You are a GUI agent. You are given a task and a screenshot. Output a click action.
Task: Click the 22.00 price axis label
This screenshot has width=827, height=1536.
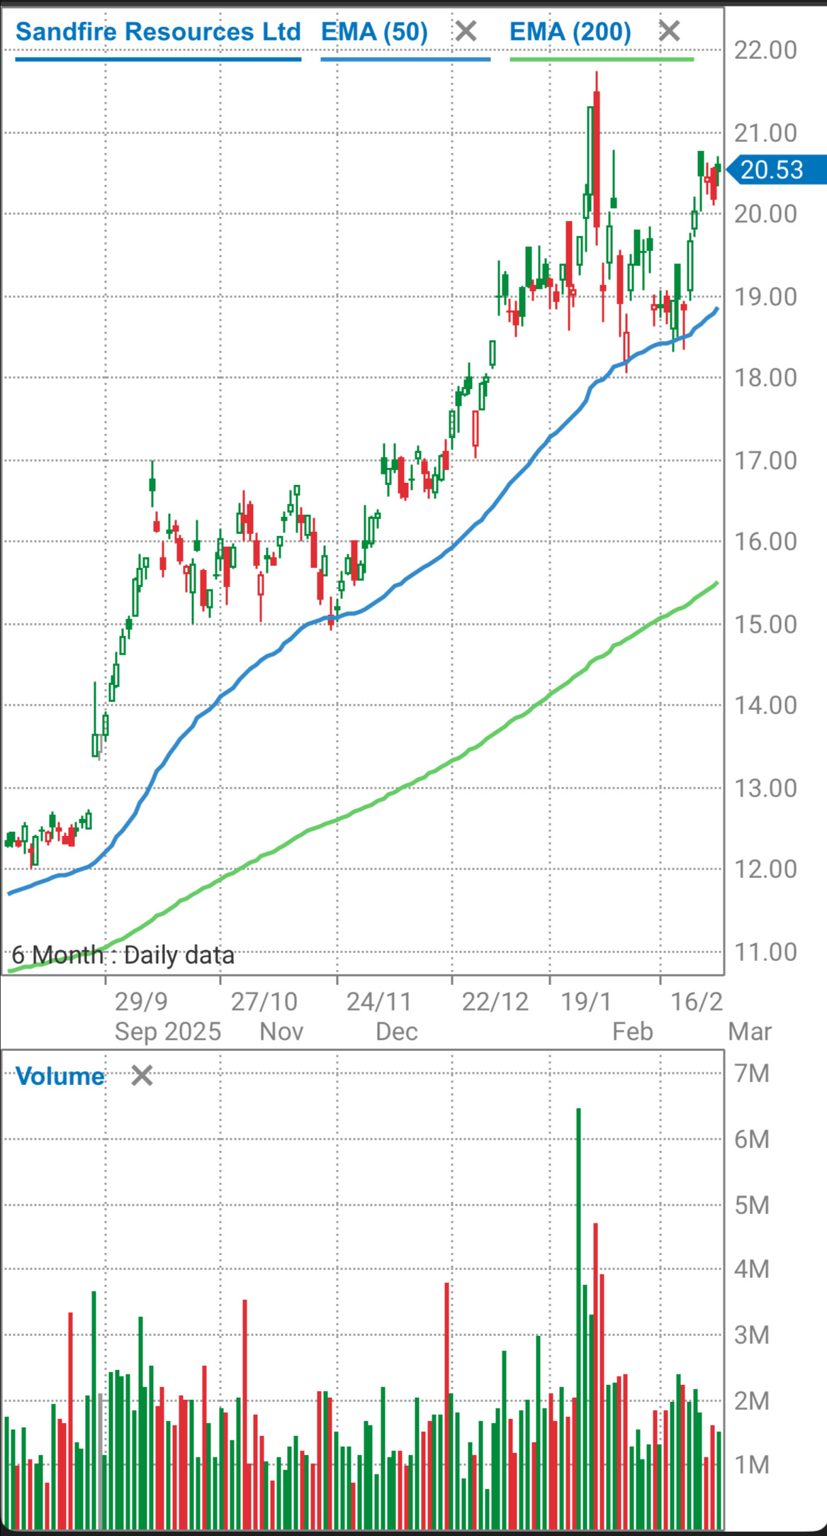click(765, 50)
